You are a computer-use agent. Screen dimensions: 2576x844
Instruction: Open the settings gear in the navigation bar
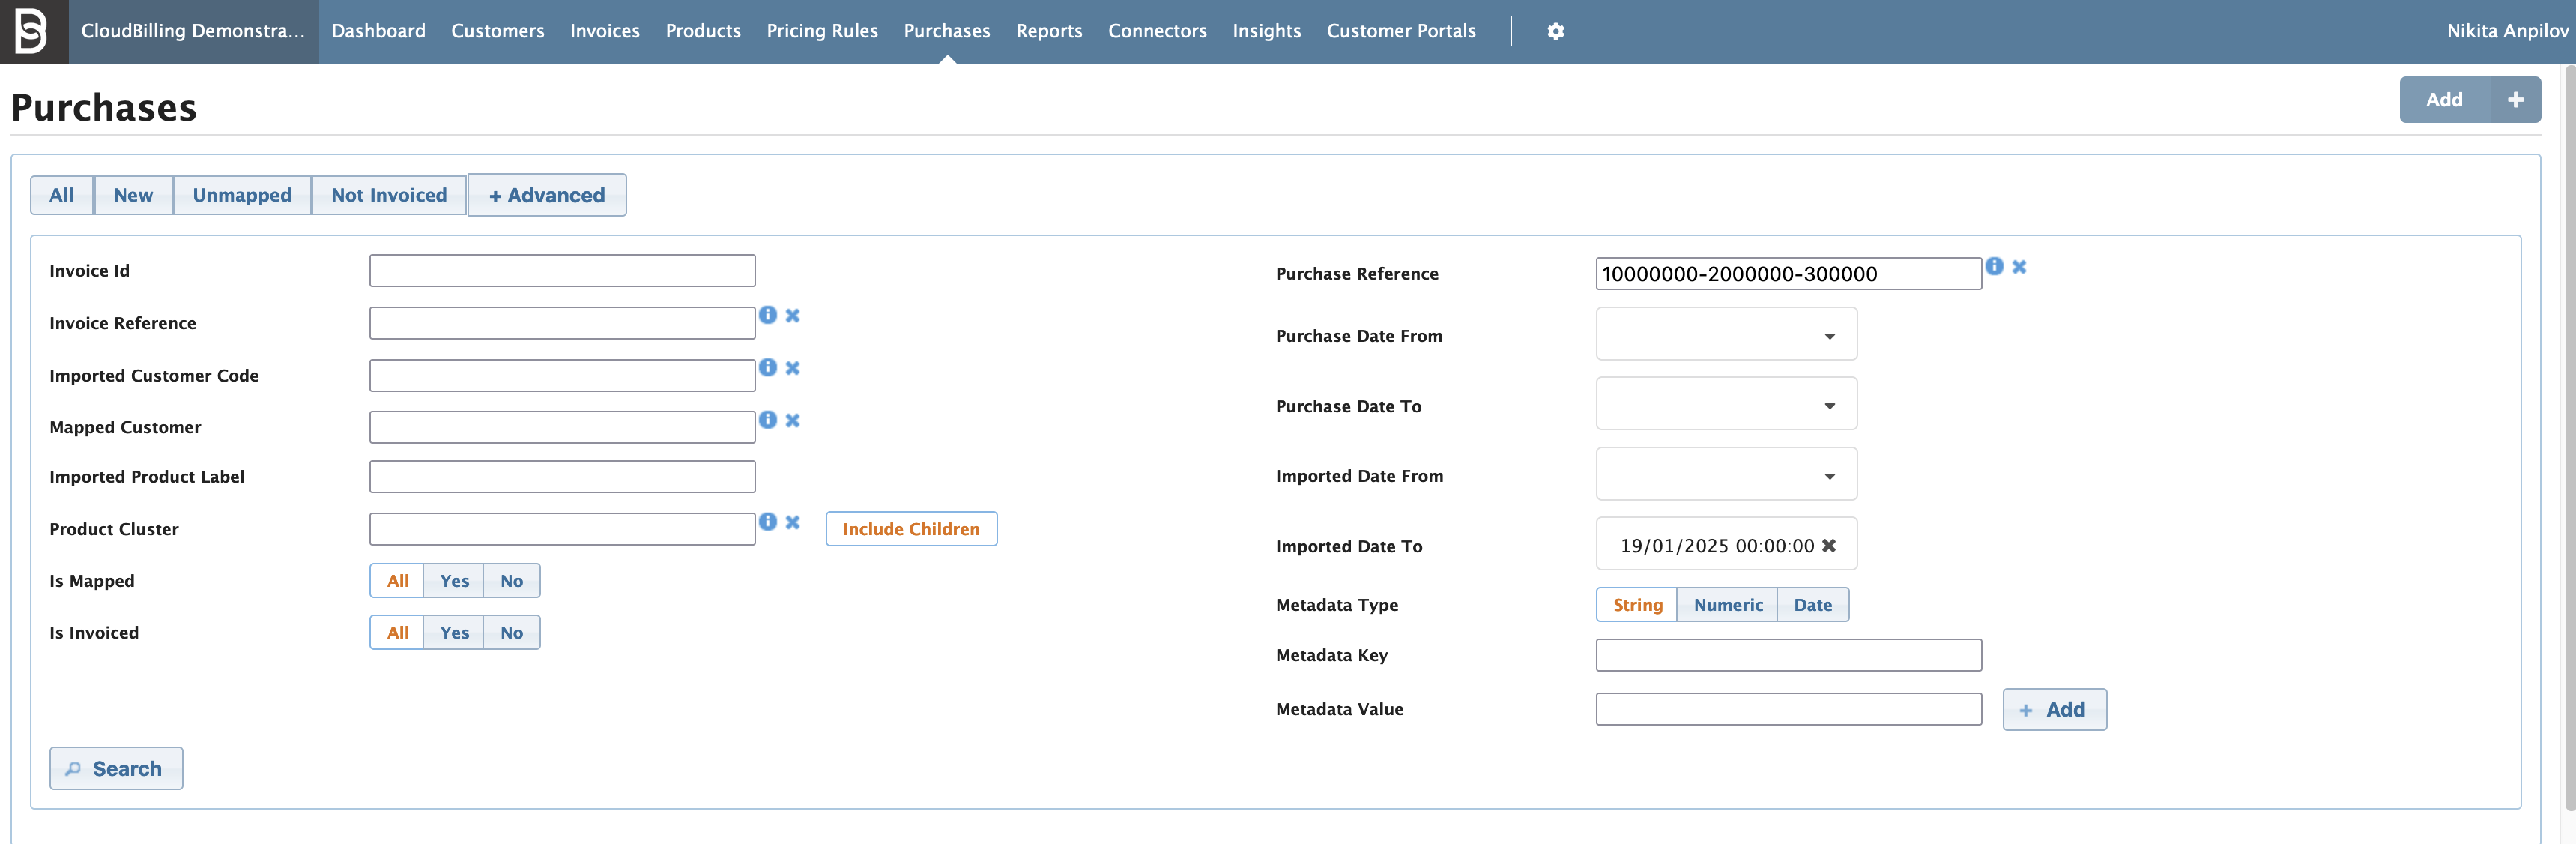point(1556,31)
